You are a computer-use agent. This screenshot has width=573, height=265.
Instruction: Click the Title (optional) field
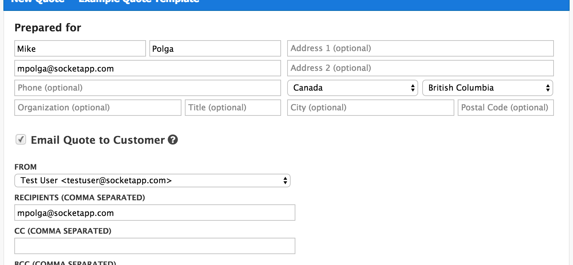click(233, 108)
